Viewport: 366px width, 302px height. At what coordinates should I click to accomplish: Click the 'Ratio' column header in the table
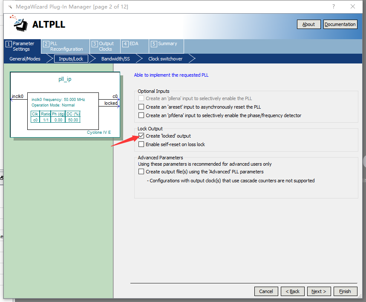pos(46,114)
